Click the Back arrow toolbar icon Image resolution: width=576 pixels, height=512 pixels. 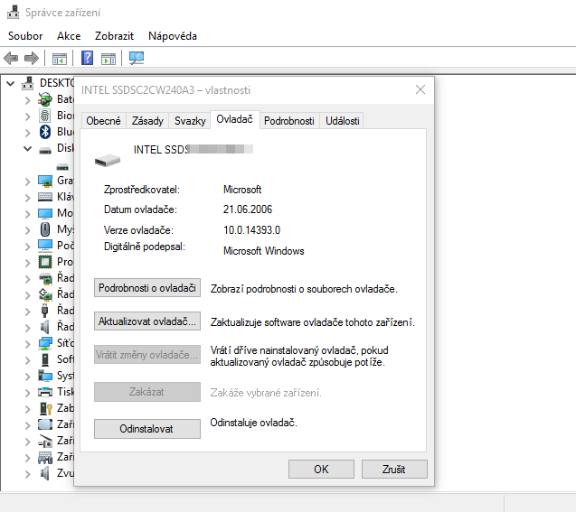(11, 58)
